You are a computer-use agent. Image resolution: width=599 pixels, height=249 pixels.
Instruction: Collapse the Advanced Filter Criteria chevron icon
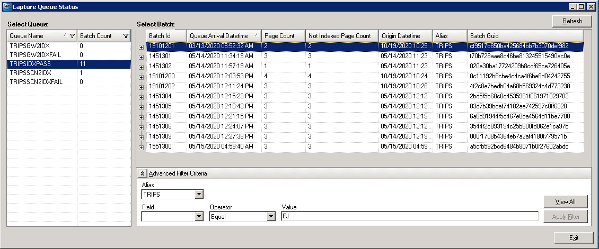142,173
